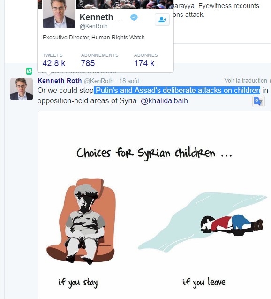Click the @KenRoth handle in hover card
Screen dimensions: 271x299
[x=93, y=26]
